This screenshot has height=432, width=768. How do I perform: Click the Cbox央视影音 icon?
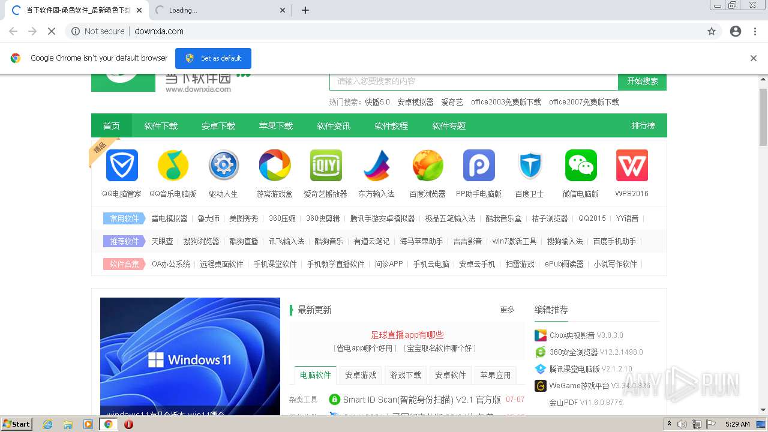click(541, 335)
